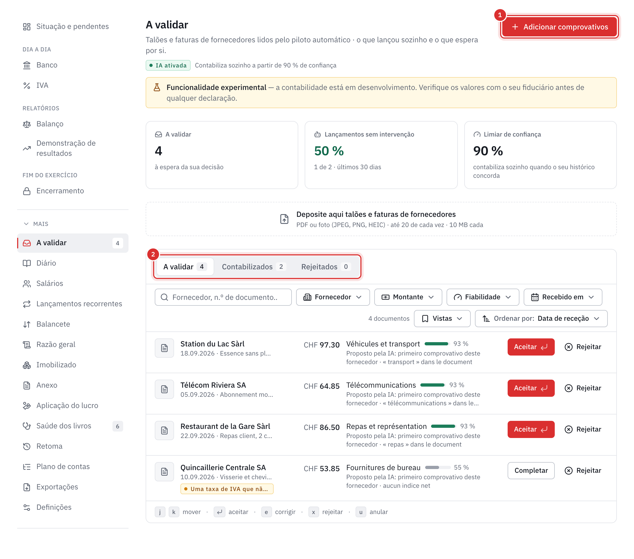Expand the Vistas dropdown

pos(442,319)
